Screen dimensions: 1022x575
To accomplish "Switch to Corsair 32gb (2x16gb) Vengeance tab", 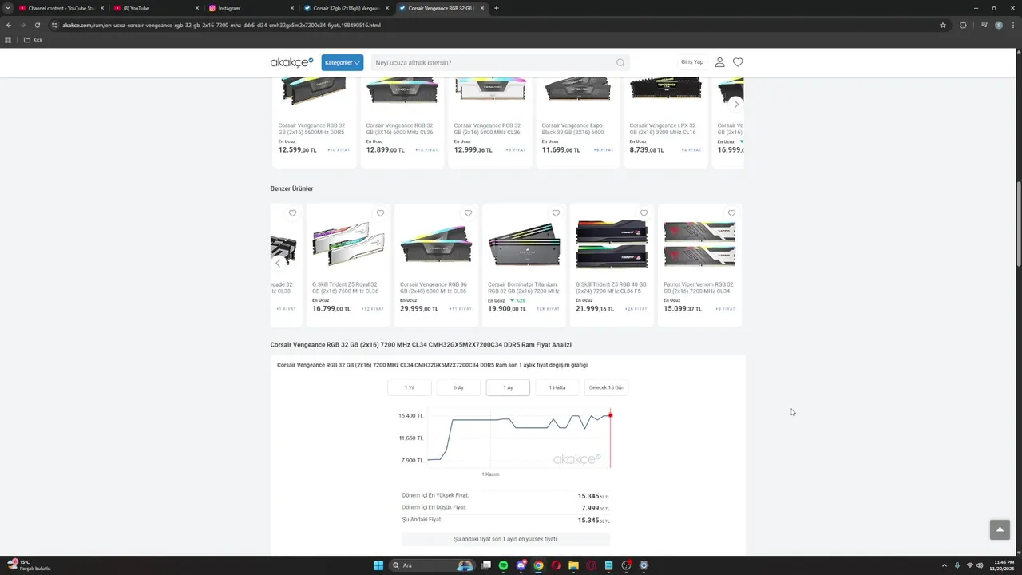I will click(346, 8).
